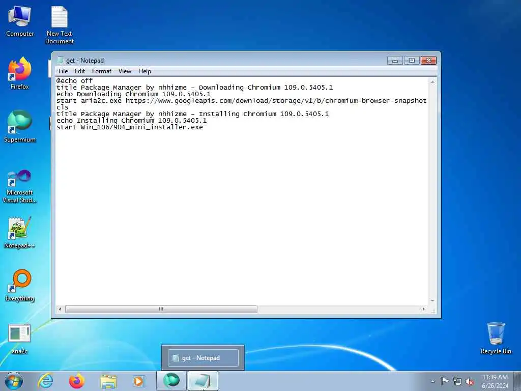Click the horizontal scrollbar right arrow
Viewport: 521px width, 391px height.
(423, 309)
